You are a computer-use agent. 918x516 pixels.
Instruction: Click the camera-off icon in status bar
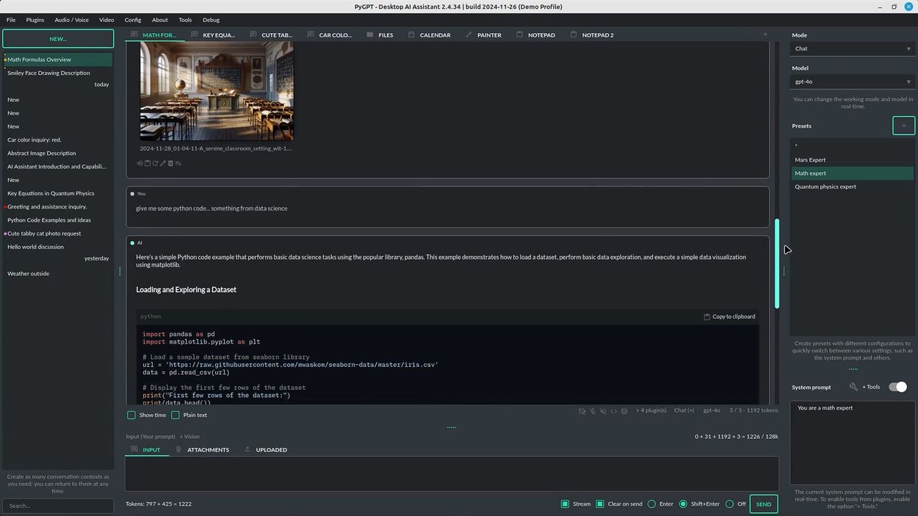[x=582, y=411]
